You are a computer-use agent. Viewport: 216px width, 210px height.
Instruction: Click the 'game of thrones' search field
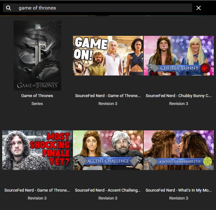pos(97,8)
